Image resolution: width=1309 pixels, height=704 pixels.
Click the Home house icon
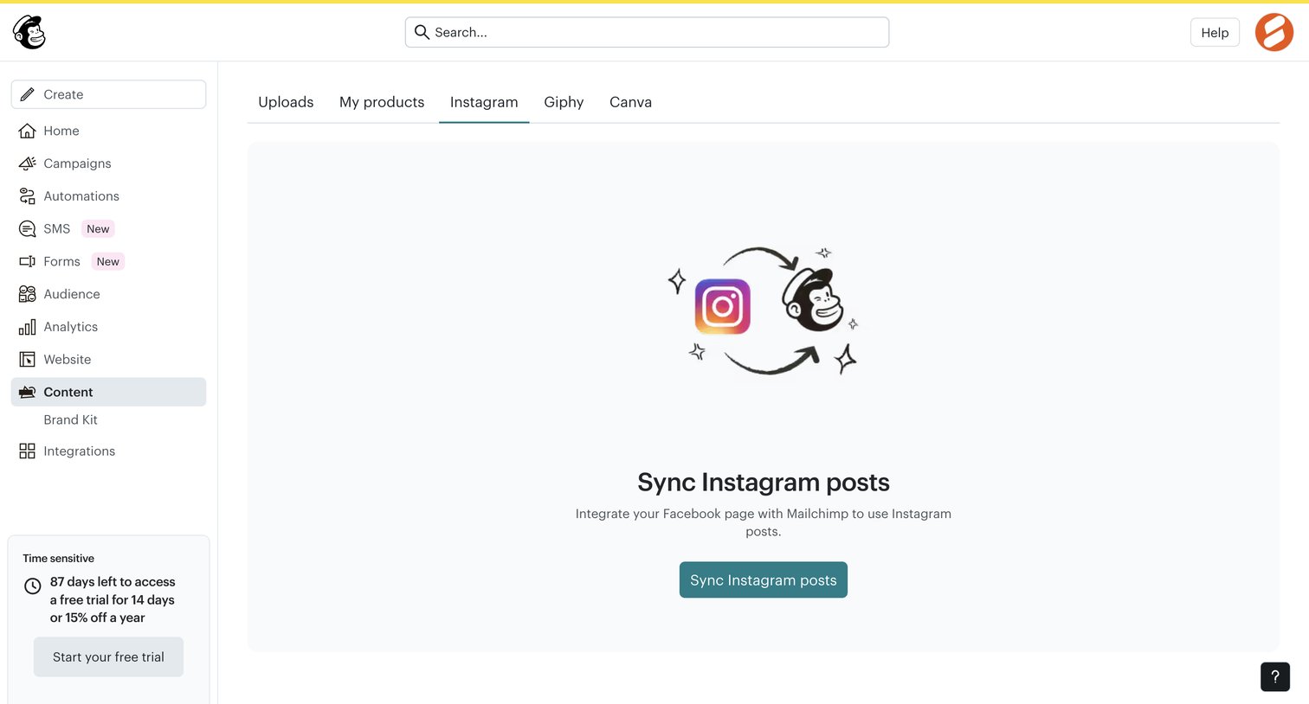pos(28,131)
